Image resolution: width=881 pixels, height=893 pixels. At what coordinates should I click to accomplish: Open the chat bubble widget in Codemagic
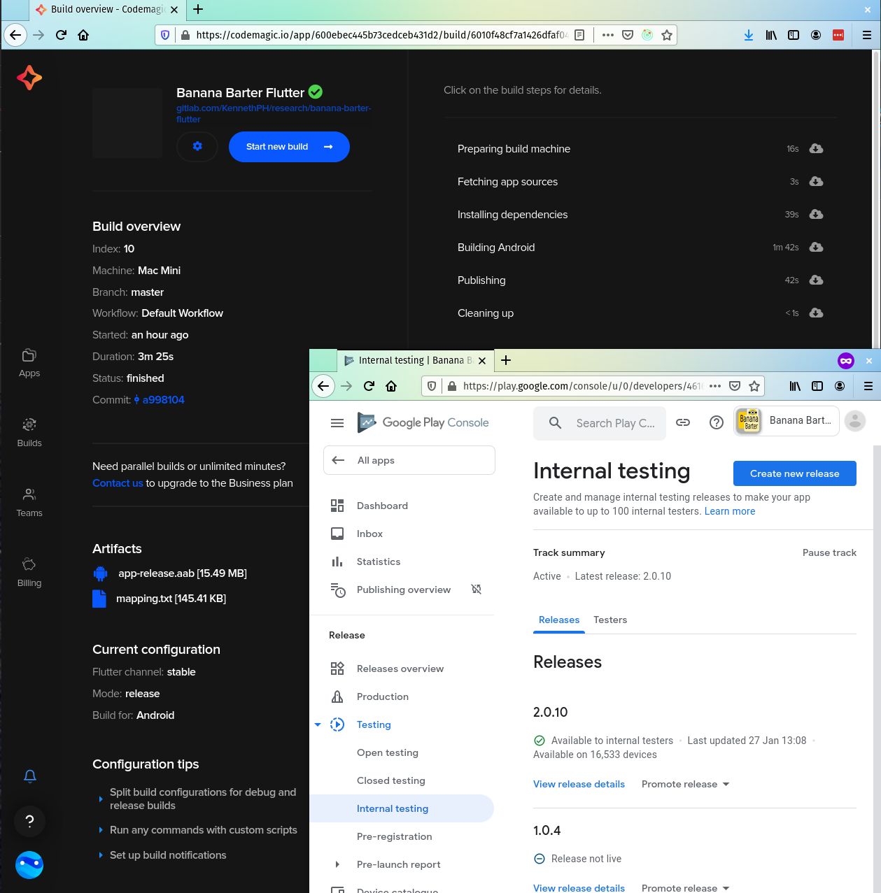pyautogui.click(x=29, y=865)
